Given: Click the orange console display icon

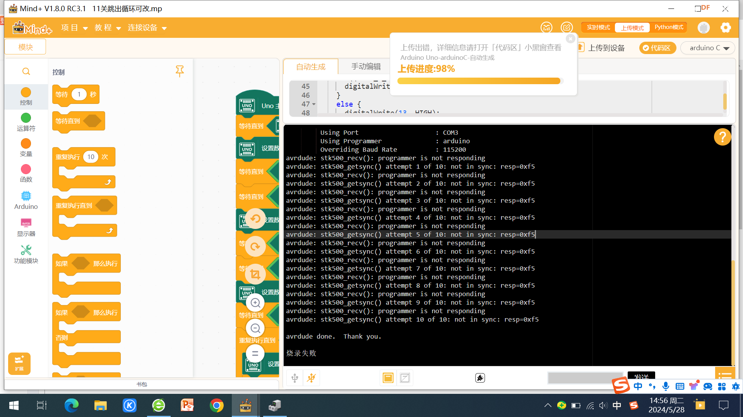Looking at the screenshot, I should coord(388,378).
